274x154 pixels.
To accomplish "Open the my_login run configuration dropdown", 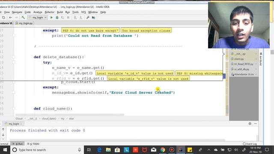I will coord(38,18).
